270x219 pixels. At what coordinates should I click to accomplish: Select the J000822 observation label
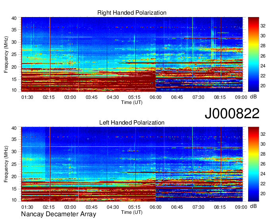coord(232,113)
